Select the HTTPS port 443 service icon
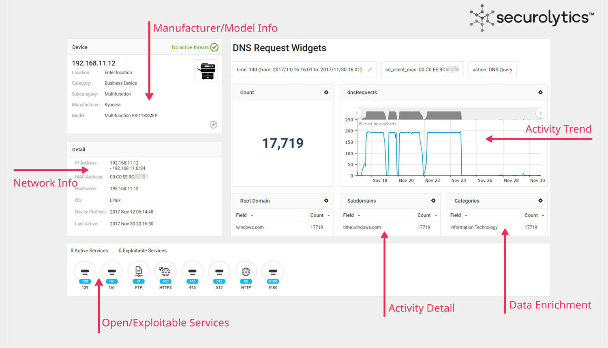 pyautogui.click(x=165, y=272)
